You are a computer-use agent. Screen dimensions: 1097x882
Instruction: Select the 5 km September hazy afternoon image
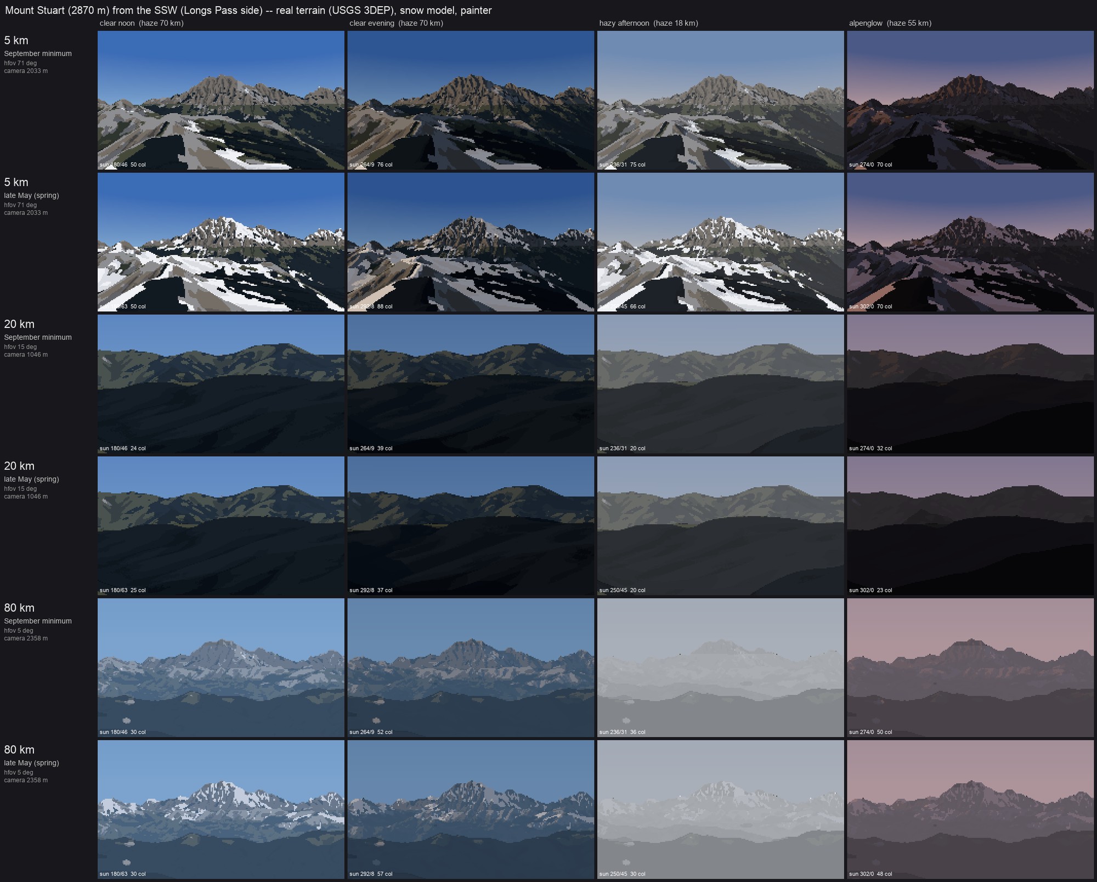click(721, 100)
